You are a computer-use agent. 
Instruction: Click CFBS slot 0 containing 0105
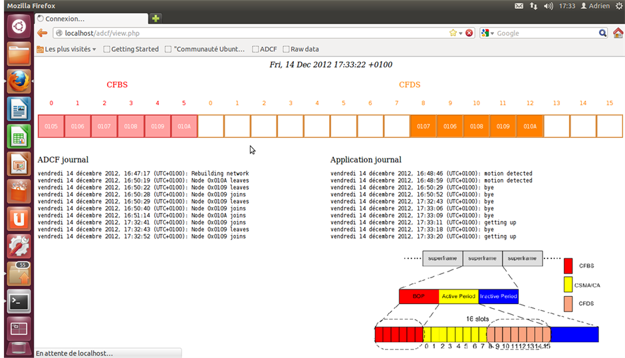tap(51, 126)
